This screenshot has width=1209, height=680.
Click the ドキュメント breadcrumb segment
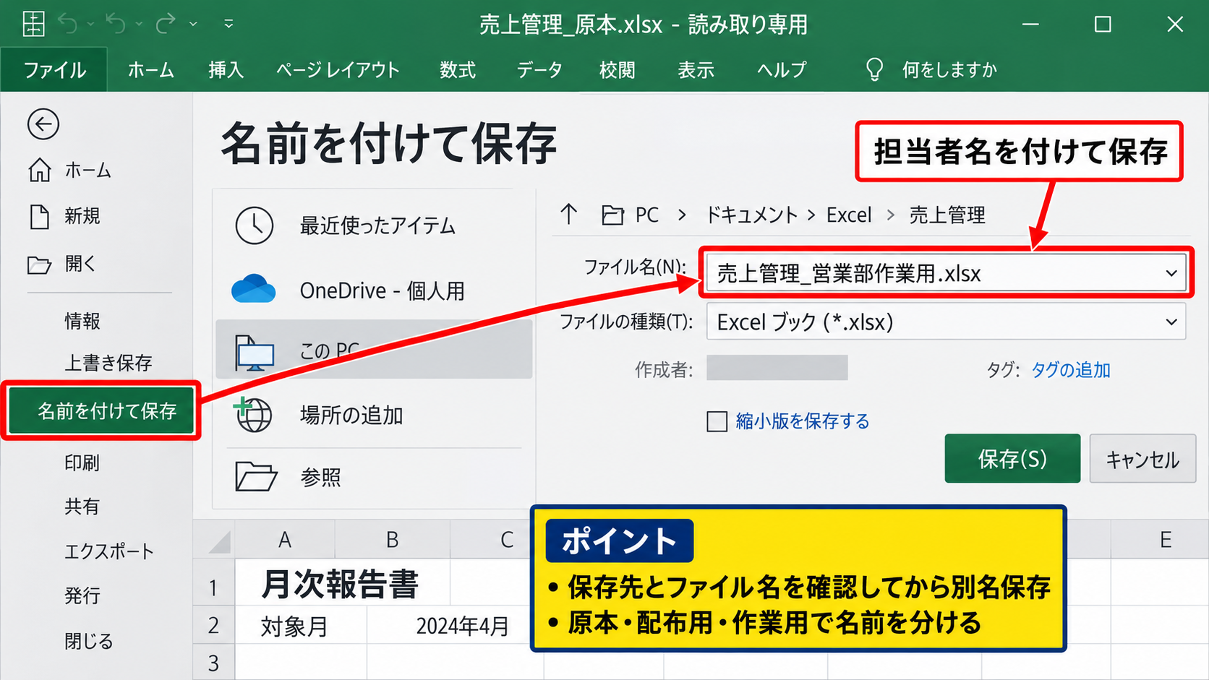752,215
